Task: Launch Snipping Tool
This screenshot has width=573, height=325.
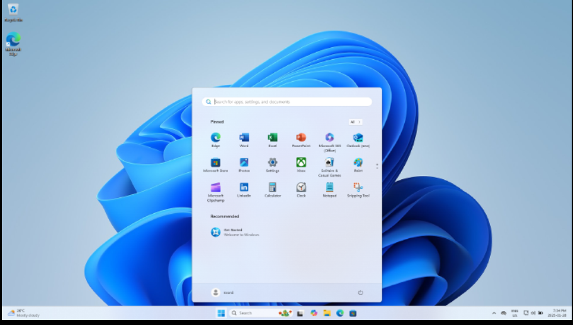Action: point(358,187)
